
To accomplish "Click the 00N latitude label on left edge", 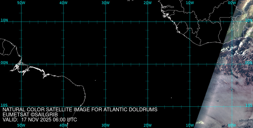I will [4, 62].
